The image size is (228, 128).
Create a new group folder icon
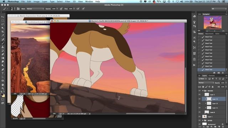(215, 127)
